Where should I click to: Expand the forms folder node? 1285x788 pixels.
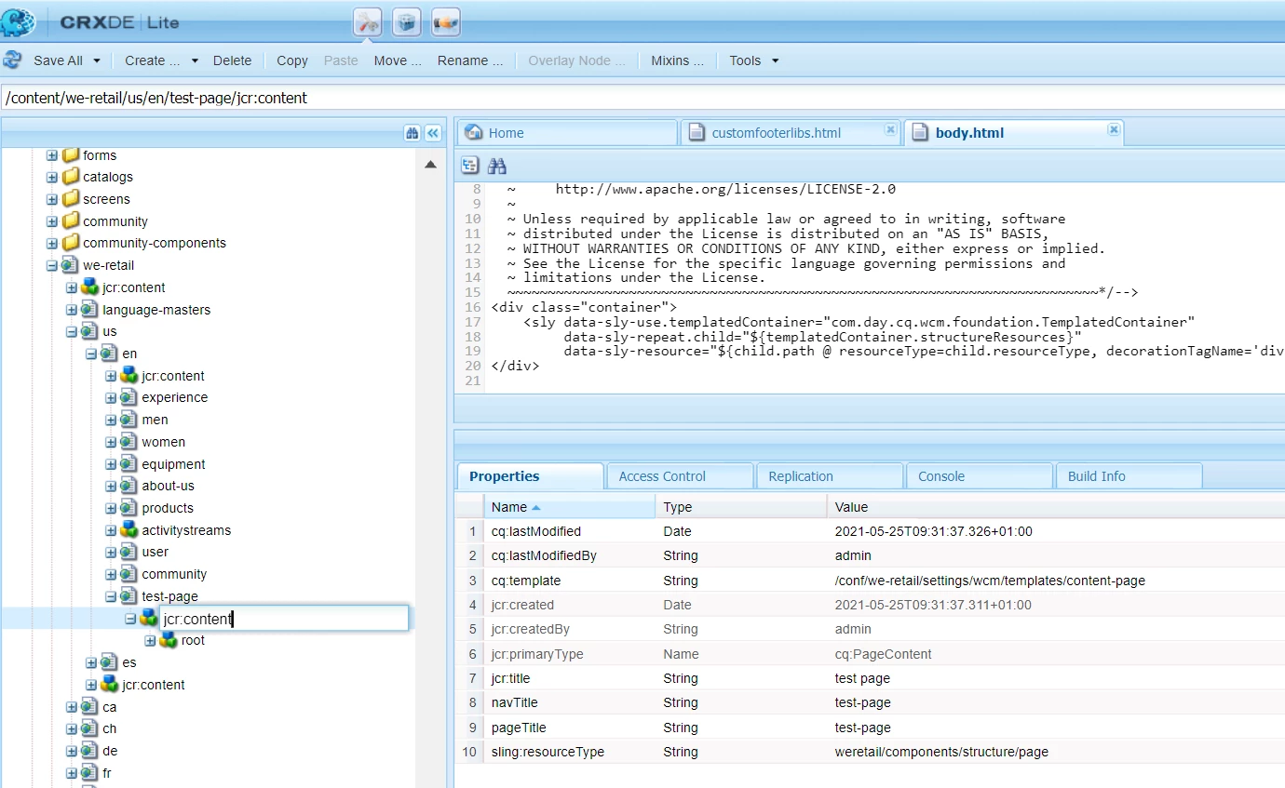tap(52, 155)
